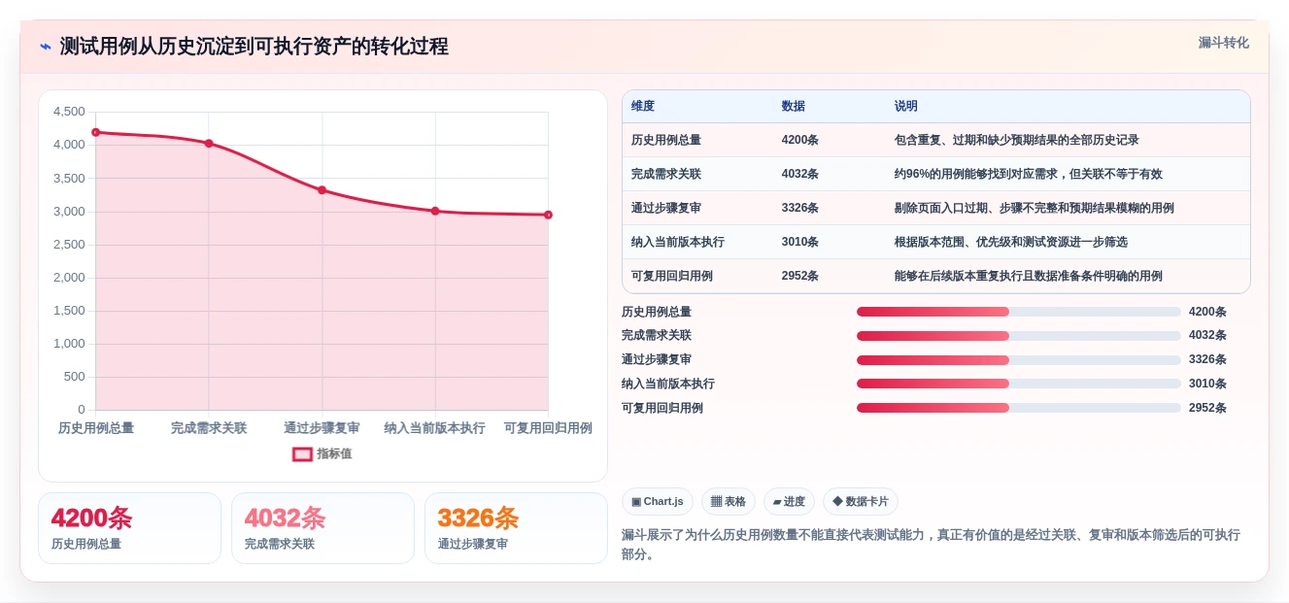Screen dimensions: 1289x603
Task: Click the 3326条 table cell
Action: click(799, 208)
